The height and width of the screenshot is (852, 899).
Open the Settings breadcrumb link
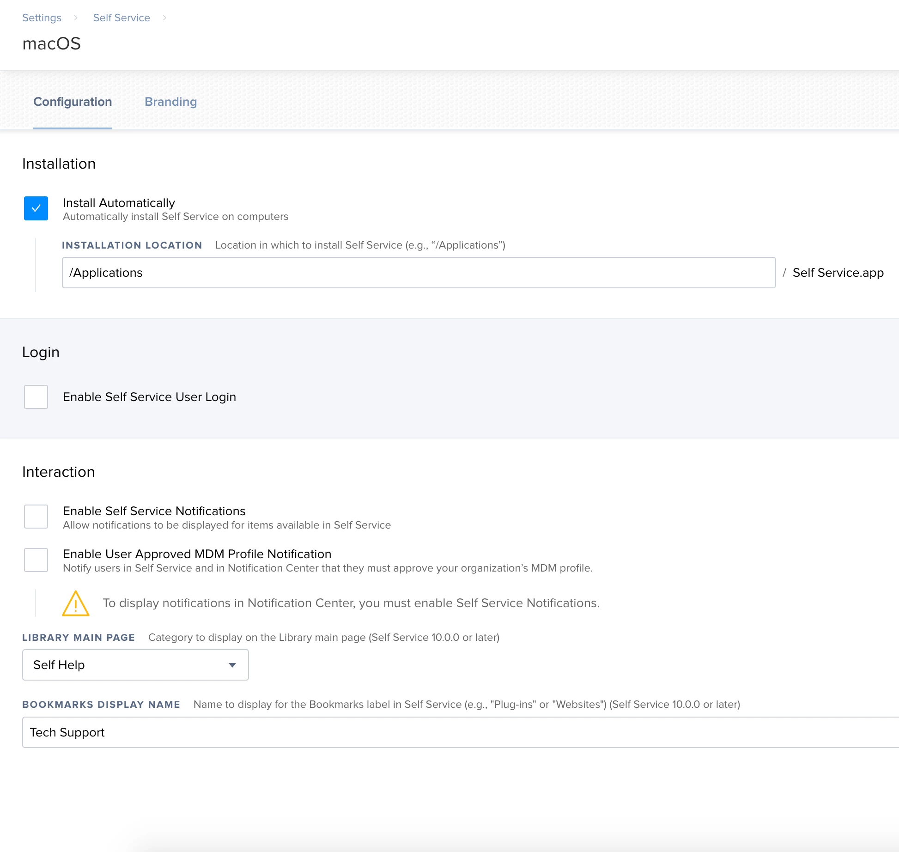pyautogui.click(x=42, y=18)
